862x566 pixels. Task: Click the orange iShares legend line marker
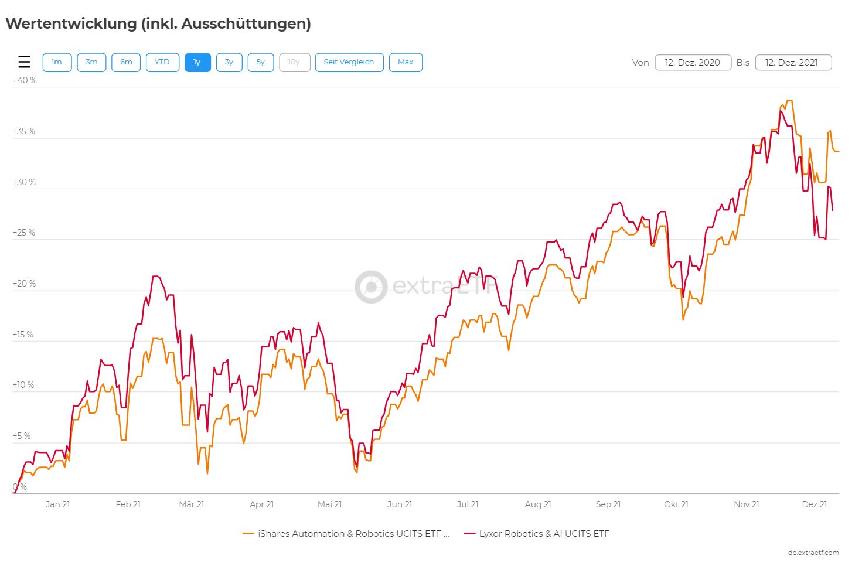248,534
